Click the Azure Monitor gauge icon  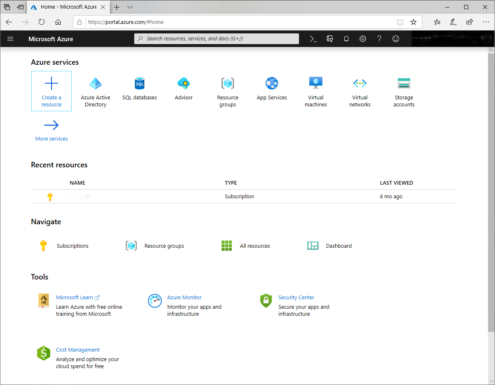tap(155, 301)
